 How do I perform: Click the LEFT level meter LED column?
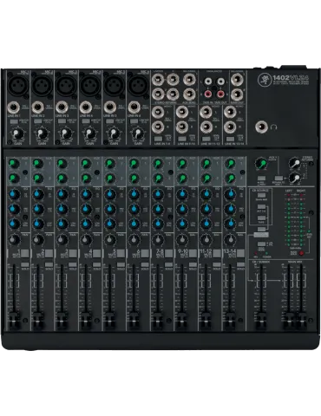(x=289, y=220)
